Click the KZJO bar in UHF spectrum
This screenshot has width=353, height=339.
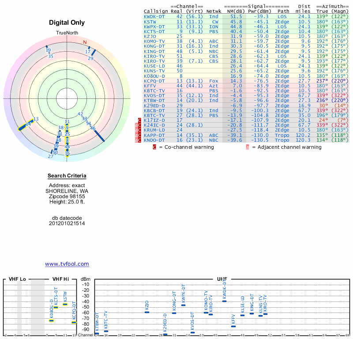[x=147, y=312]
